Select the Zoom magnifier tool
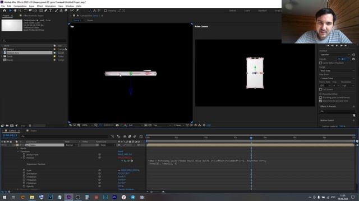359x201 pixels. point(20,11)
